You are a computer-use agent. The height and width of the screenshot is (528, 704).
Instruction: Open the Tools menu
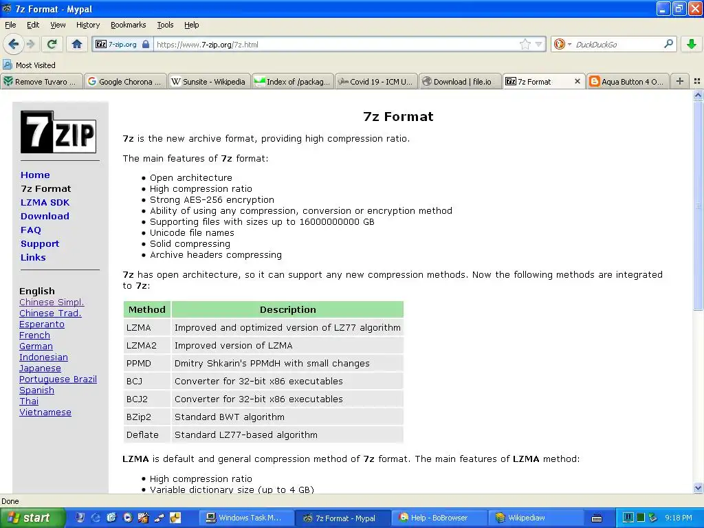[165, 25]
